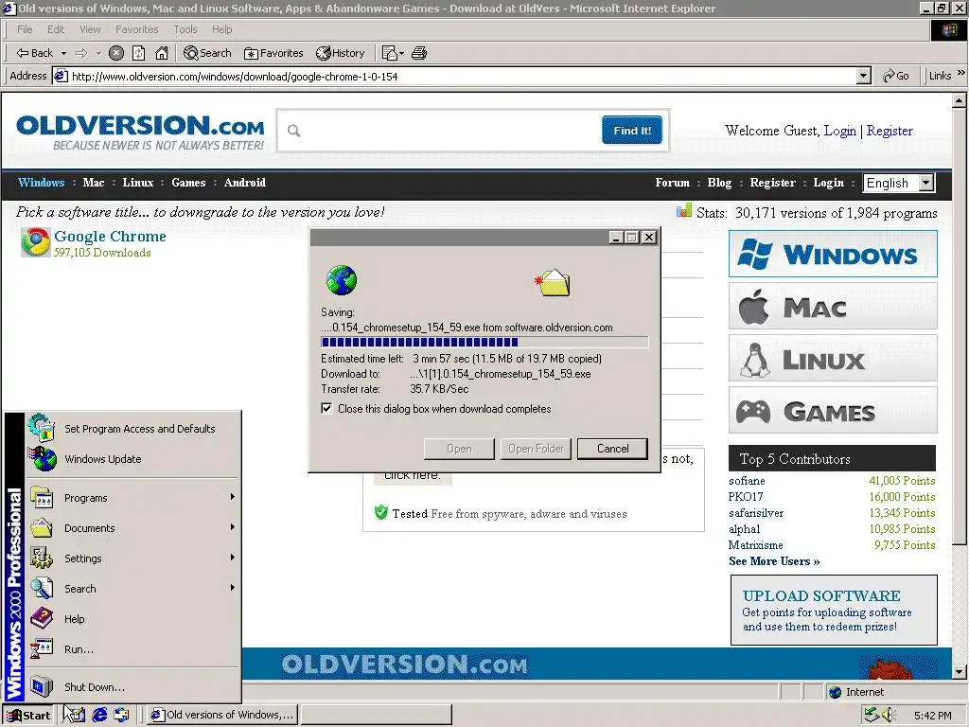This screenshot has width=969, height=727.
Task: Click the Blog nav link
Action: (x=719, y=183)
